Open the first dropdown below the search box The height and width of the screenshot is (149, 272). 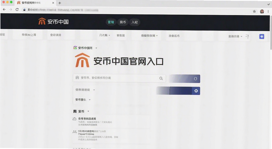[x=85, y=90]
